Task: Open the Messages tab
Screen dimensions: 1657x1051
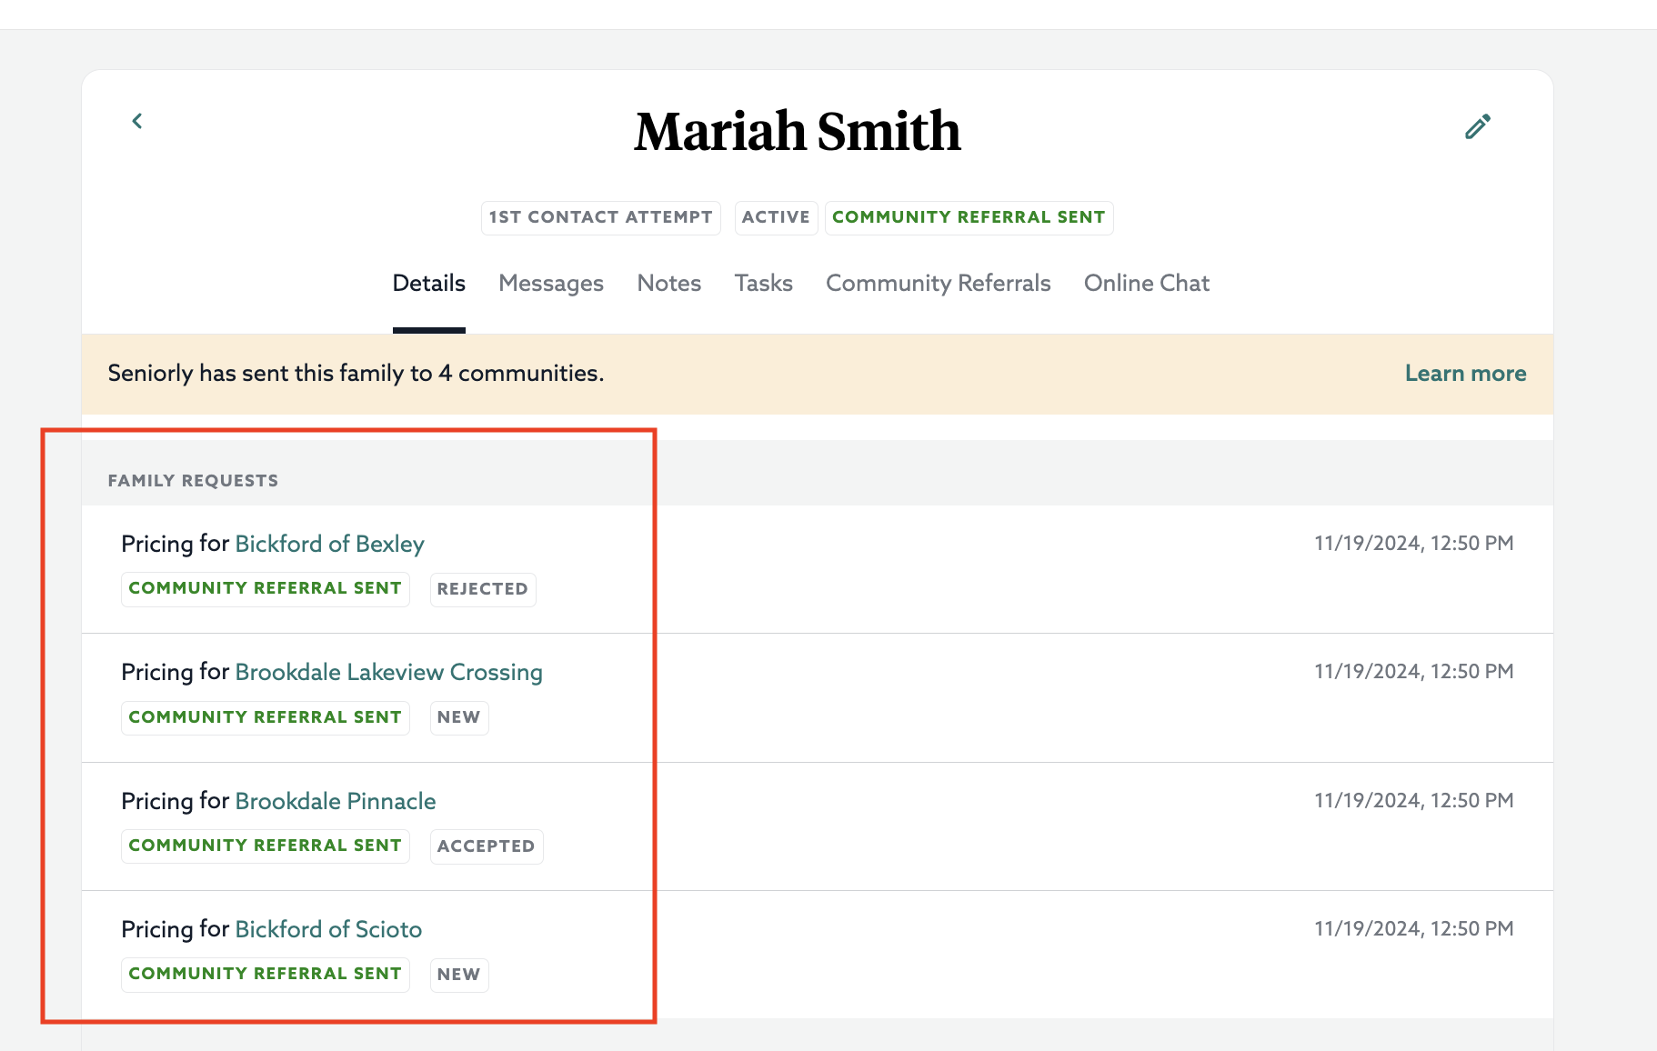Action: point(551,284)
